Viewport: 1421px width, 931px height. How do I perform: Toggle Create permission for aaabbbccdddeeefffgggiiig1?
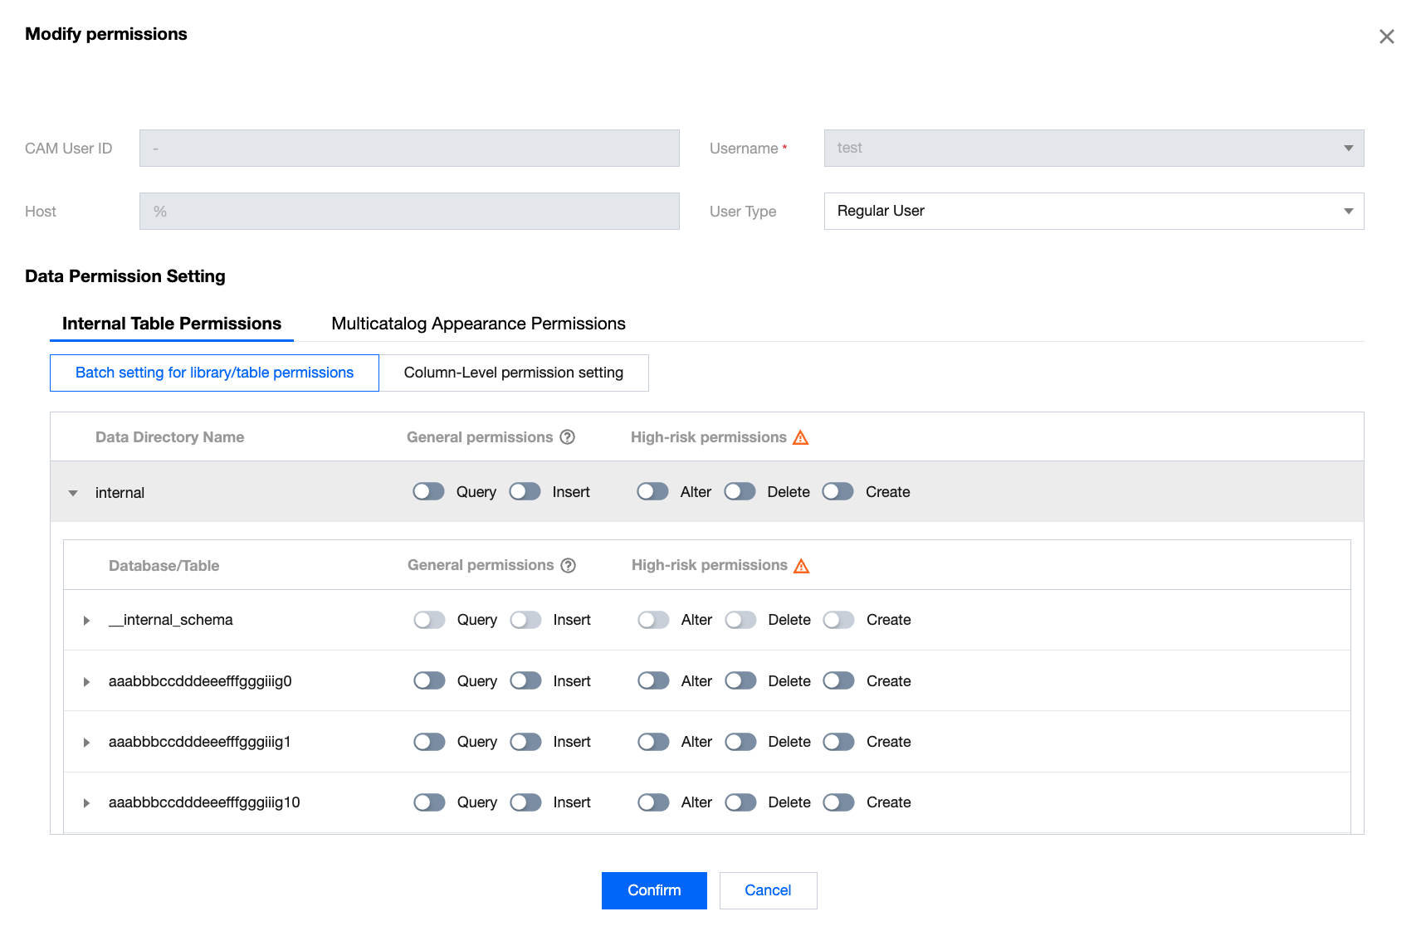[x=838, y=742]
